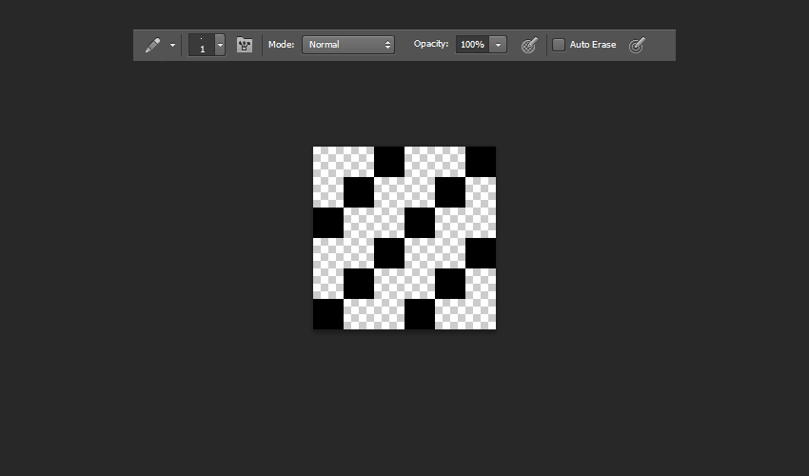Toggle pressure for size icon
The height and width of the screenshot is (476, 809).
(638, 45)
